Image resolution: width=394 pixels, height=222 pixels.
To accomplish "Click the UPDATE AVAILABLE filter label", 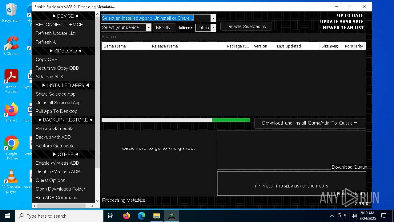I will pyautogui.click(x=342, y=22).
